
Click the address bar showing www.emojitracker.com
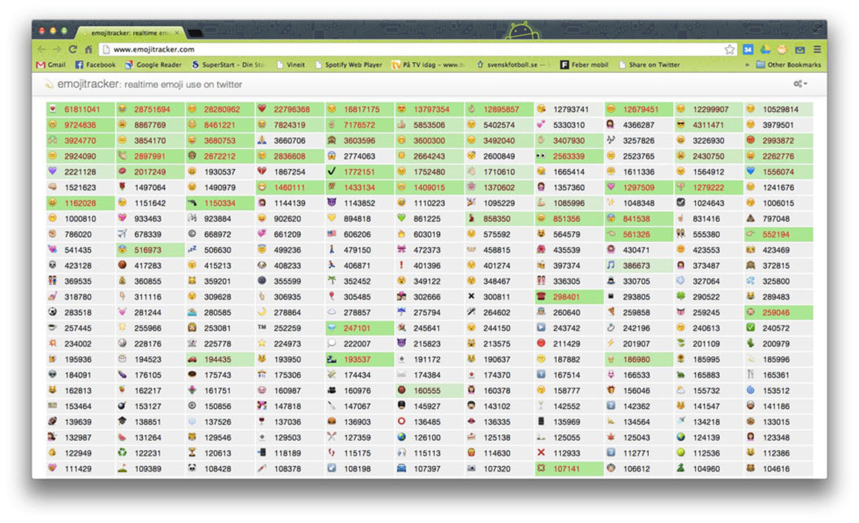(x=403, y=50)
